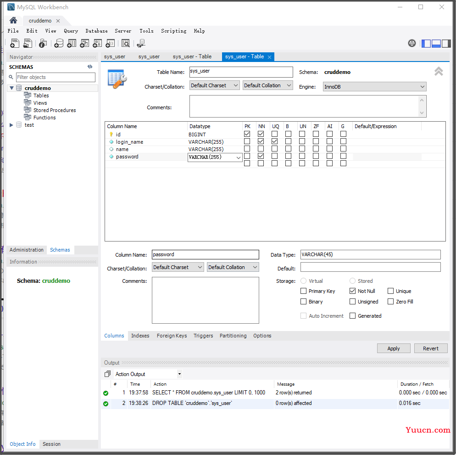Switch to the Session tab
The image size is (456, 455).
pos(51,444)
